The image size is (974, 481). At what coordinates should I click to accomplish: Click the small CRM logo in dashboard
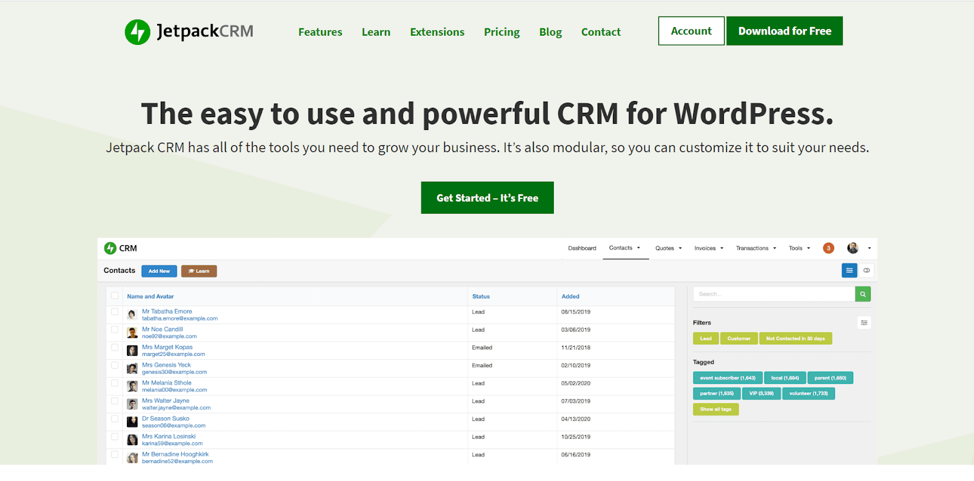(110, 248)
